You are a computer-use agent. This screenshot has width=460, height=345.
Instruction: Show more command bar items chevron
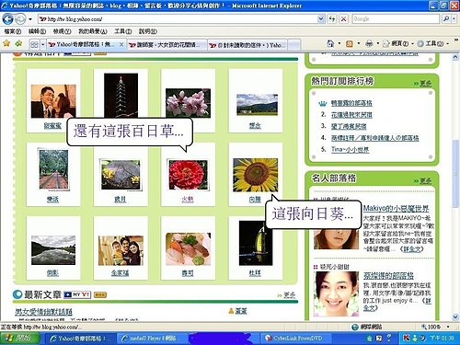[x=455, y=40]
